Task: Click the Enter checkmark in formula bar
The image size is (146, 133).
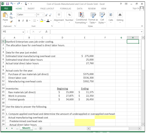Action: coord(40,32)
